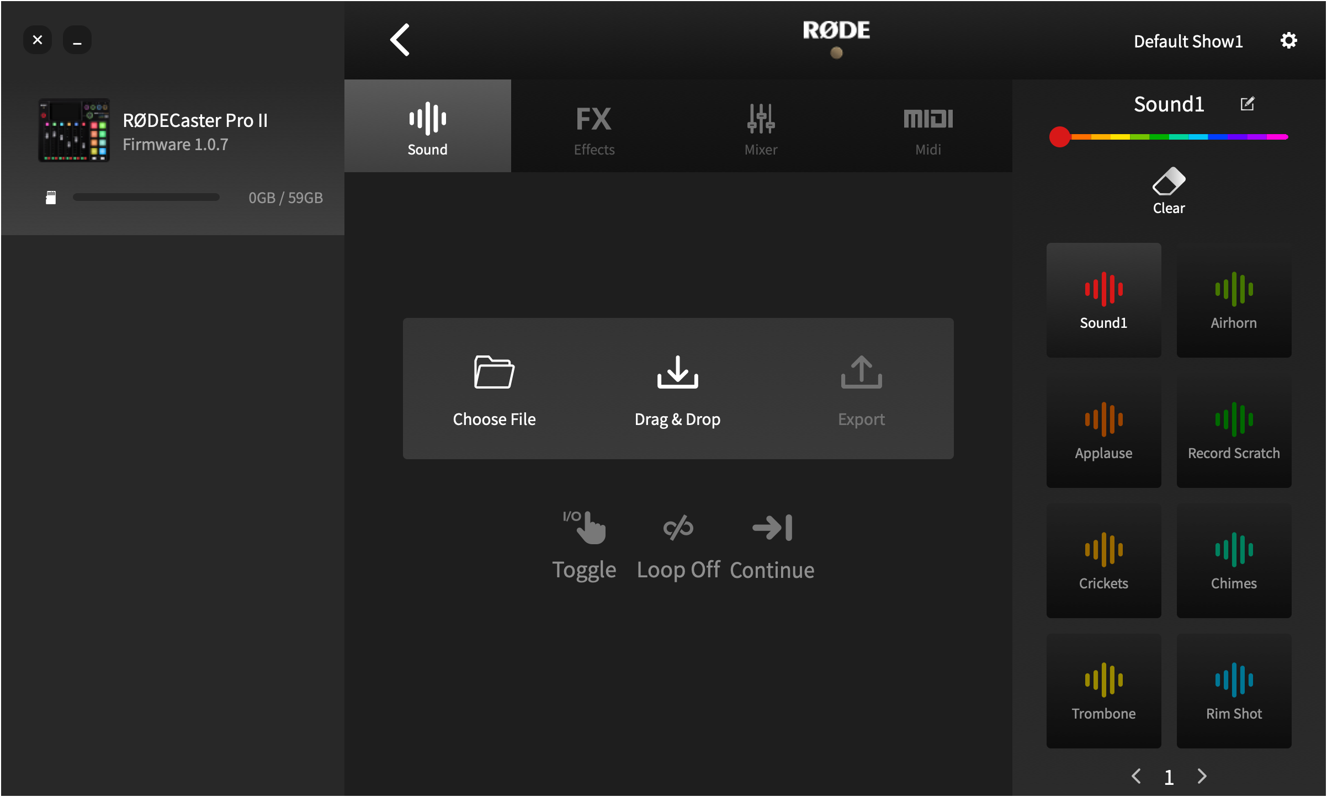
Task: Click the red color slider handle
Action: (1060, 137)
